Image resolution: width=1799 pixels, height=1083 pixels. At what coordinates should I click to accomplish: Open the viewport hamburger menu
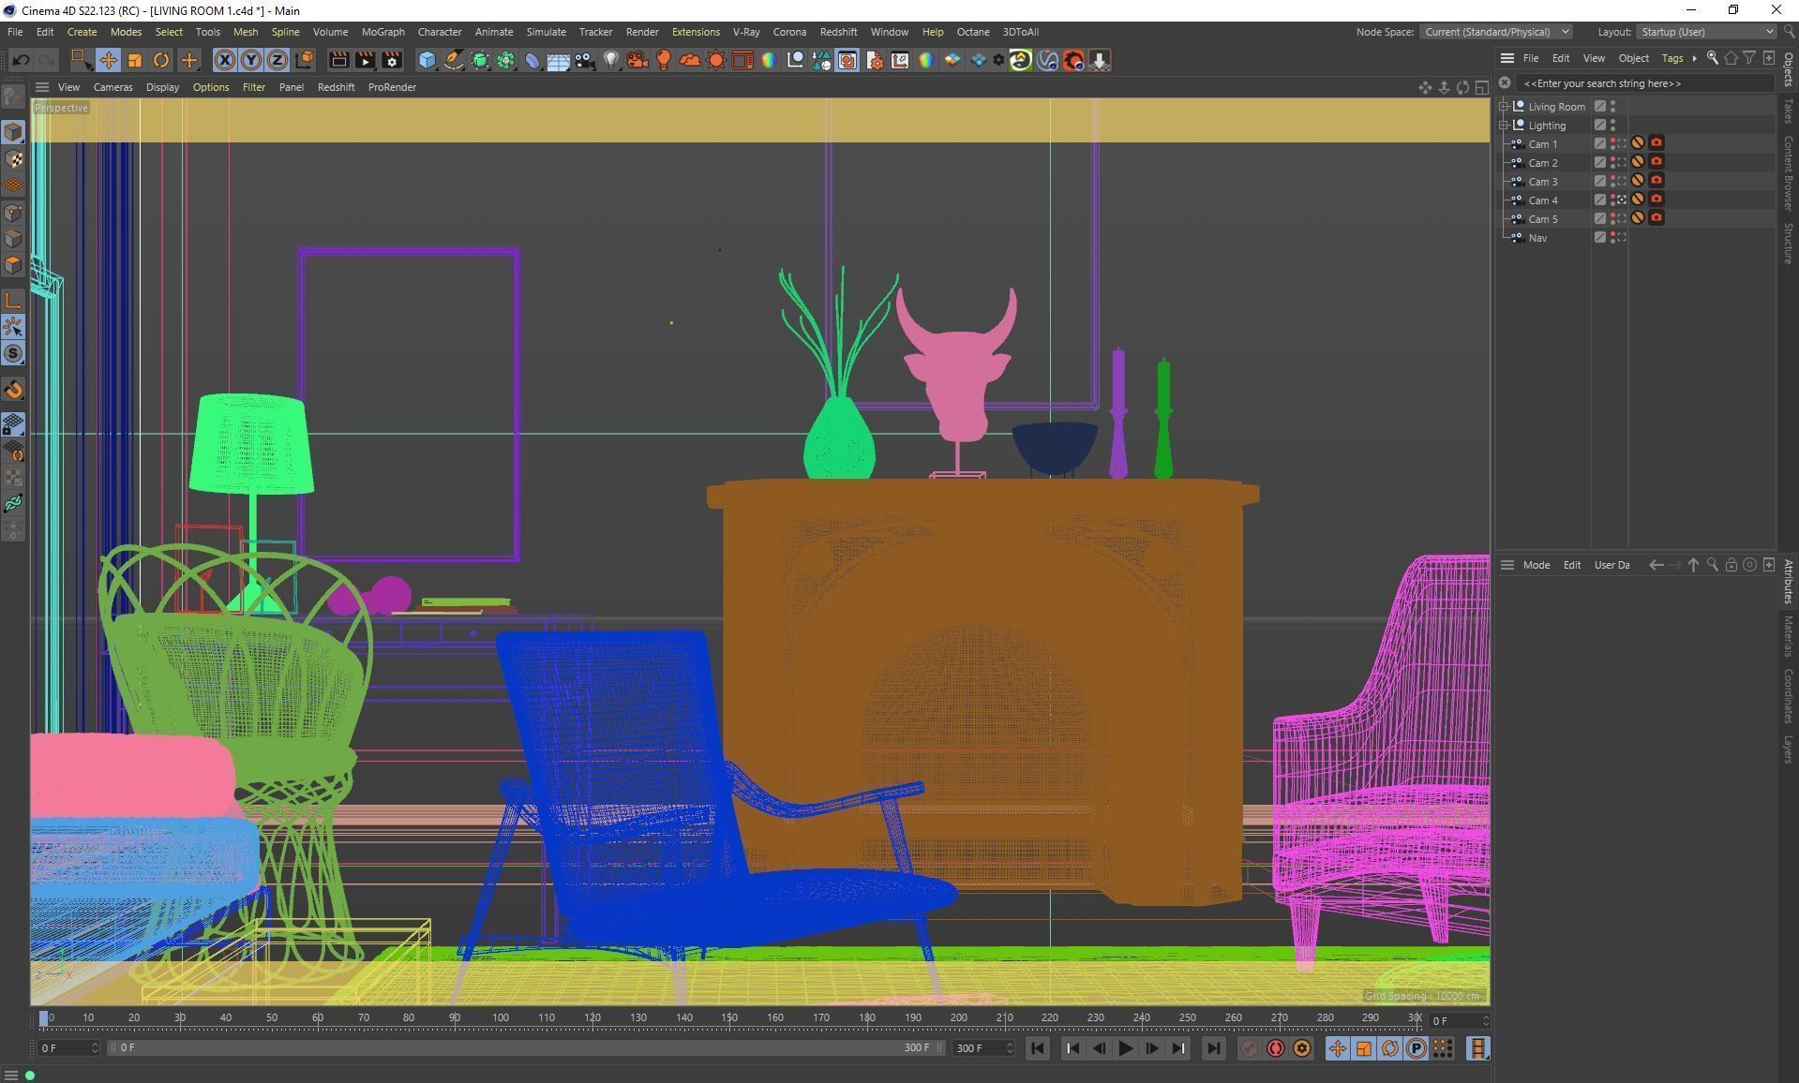(x=42, y=87)
